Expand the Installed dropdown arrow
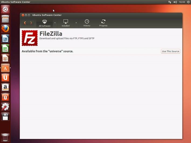This screenshot has width=191, height=143. coord(76,23)
